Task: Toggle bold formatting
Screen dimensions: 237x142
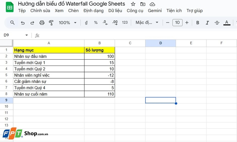Action: coord(198,23)
